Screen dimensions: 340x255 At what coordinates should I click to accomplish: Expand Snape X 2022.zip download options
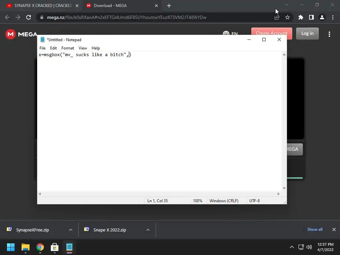[x=148, y=230]
